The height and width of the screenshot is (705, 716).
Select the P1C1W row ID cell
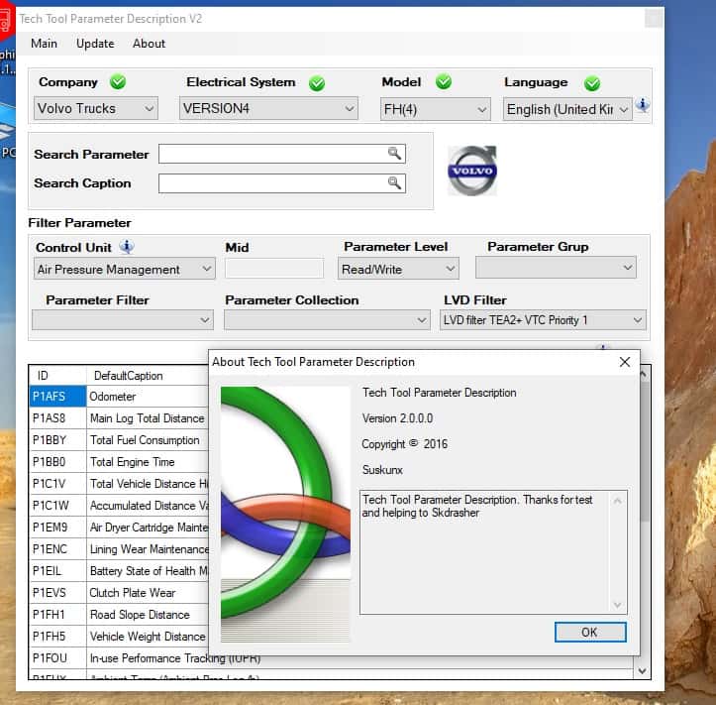click(x=57, y=506)
